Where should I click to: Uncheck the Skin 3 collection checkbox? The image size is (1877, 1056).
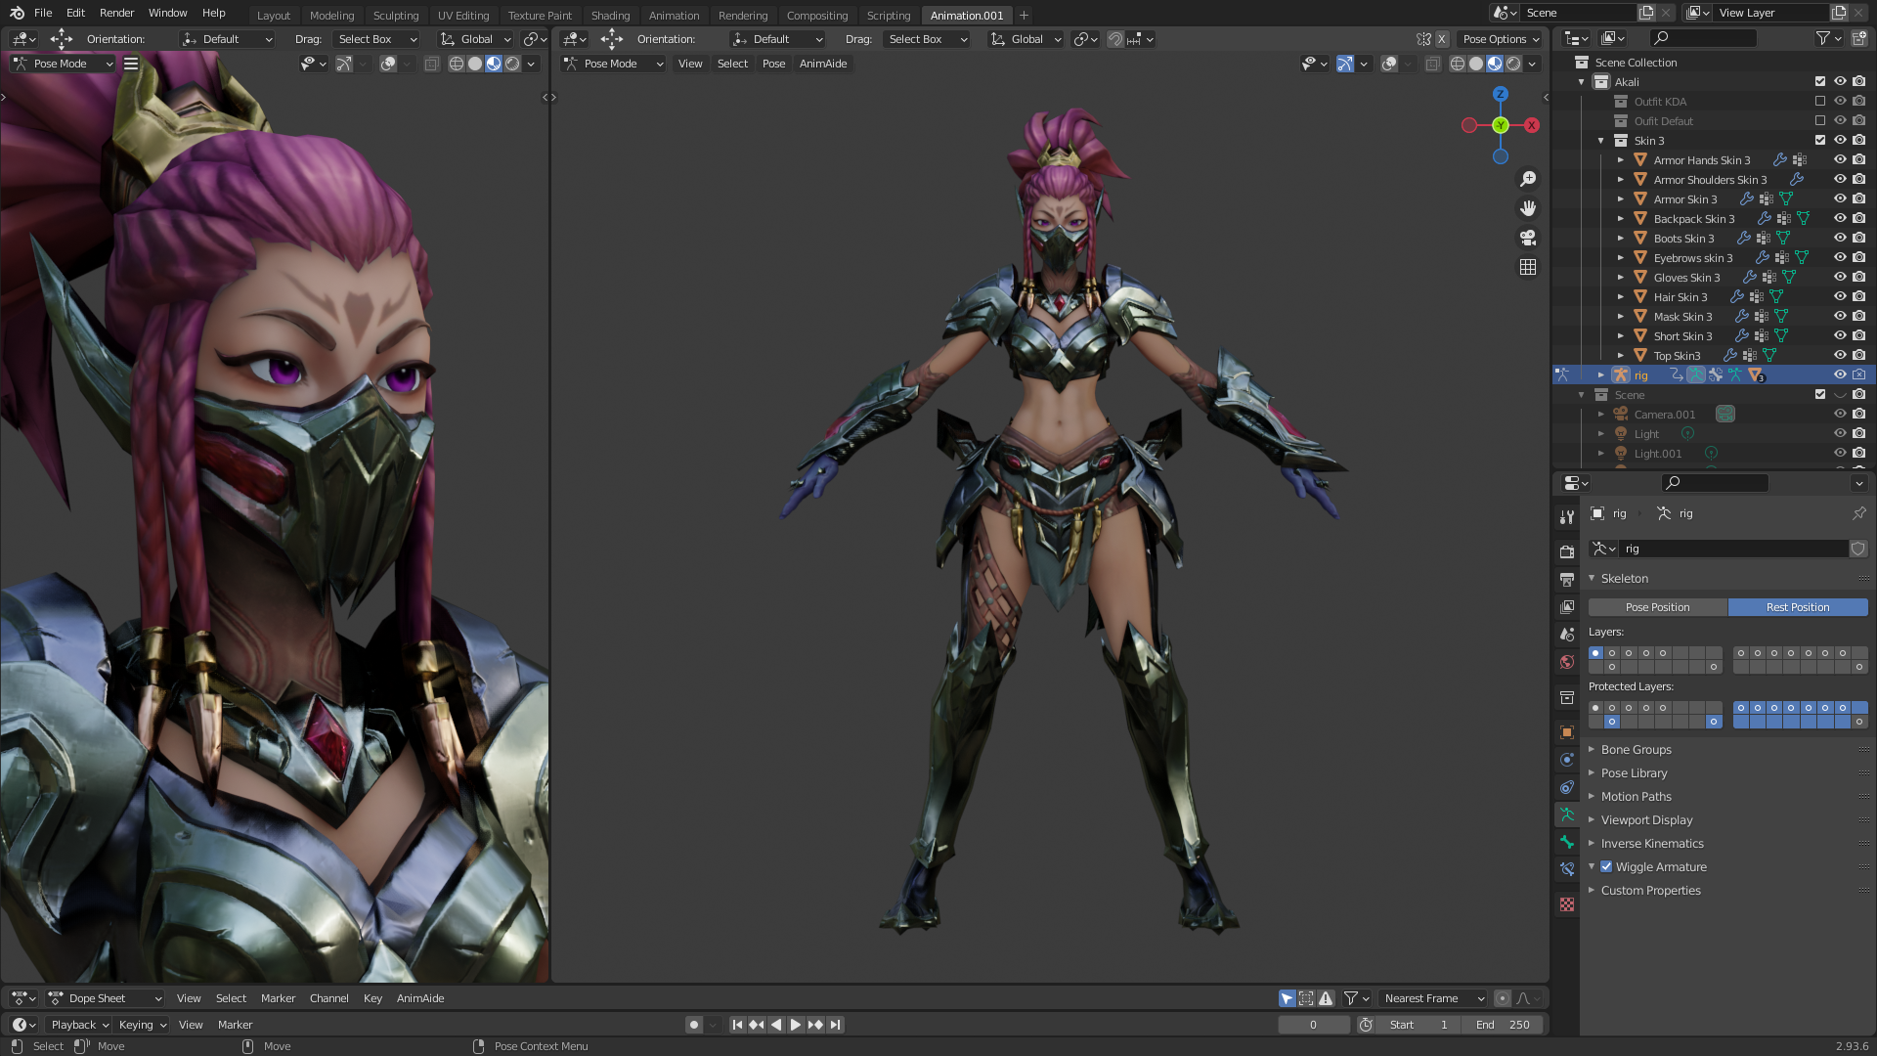[1820, 140]
